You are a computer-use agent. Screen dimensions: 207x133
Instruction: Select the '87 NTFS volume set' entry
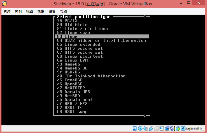pyautogui.click(x=102, y=53)
